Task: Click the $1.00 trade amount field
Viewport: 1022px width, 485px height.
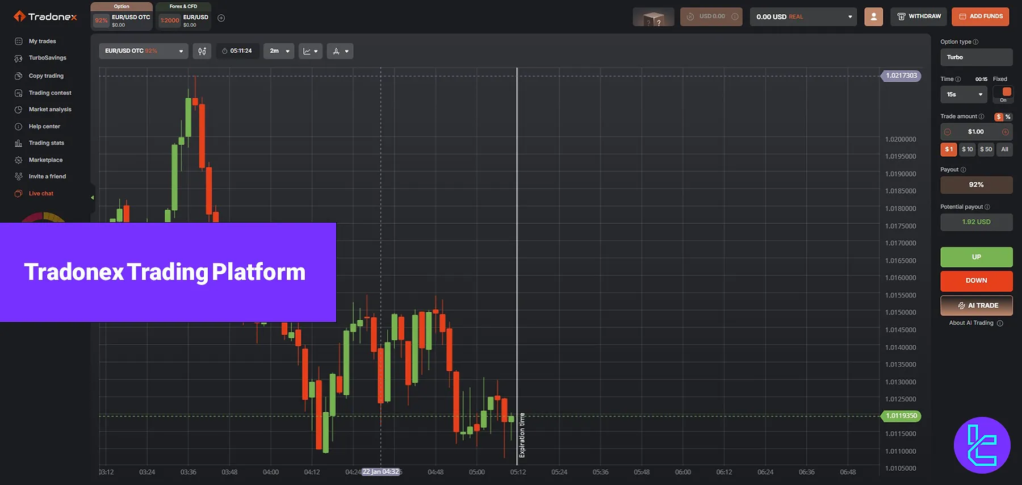Action: [976, 132]
